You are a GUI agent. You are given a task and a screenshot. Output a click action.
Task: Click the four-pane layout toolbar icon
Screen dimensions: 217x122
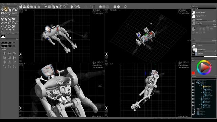pyautogui.click(x=115, y=7)
